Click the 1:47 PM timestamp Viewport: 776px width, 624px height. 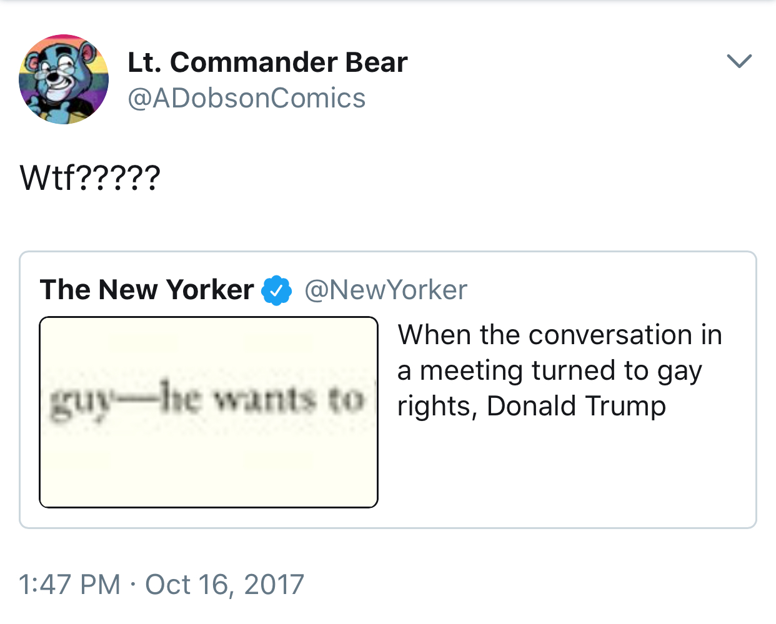click(x=70, y=585)
